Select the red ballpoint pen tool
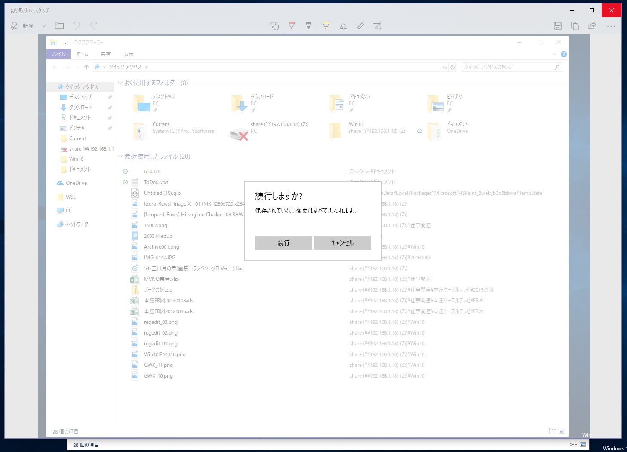The width and height of the screenshot is (627, 452). (x=292, y=26)
